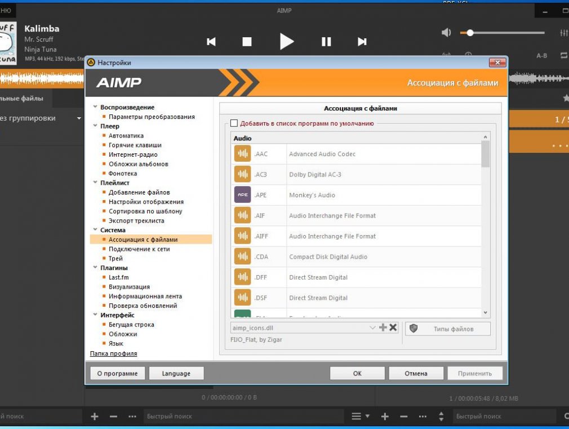Click the .AC3 file type icon
The width and height of the screenshot is (569, 429).
point(242,174)
